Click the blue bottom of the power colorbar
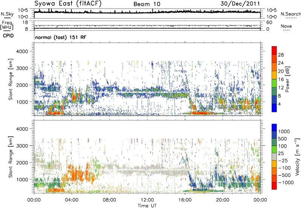Image resolution: width=301 pixels, height=208 pixels. pyautogui.click(x=274, y=108)
